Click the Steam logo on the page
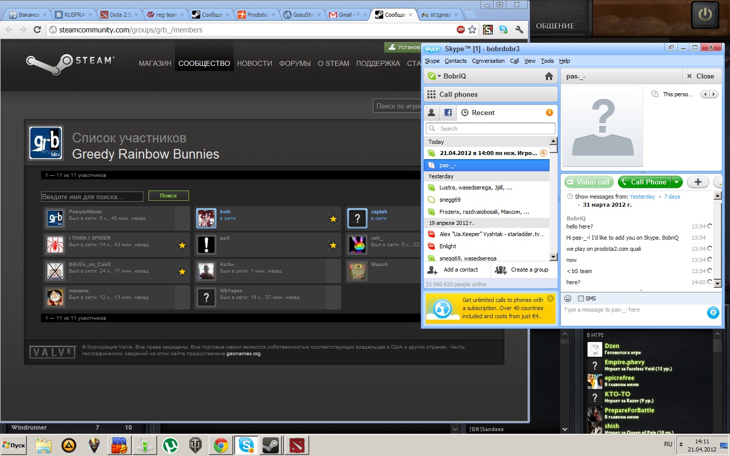This screenshot has height=456, width=730. click(x=70, y=63)
